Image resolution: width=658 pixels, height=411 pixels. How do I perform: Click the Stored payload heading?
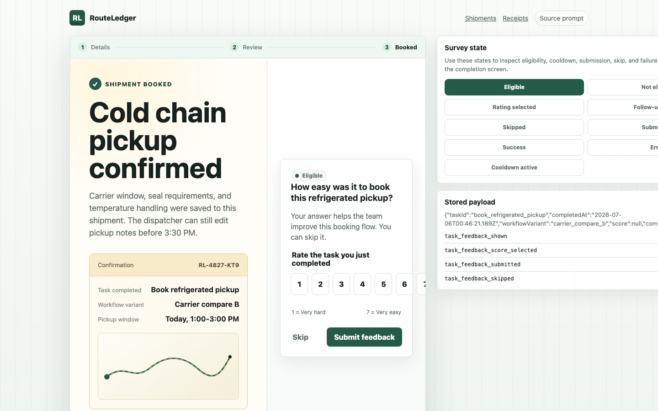click(470, 202)
